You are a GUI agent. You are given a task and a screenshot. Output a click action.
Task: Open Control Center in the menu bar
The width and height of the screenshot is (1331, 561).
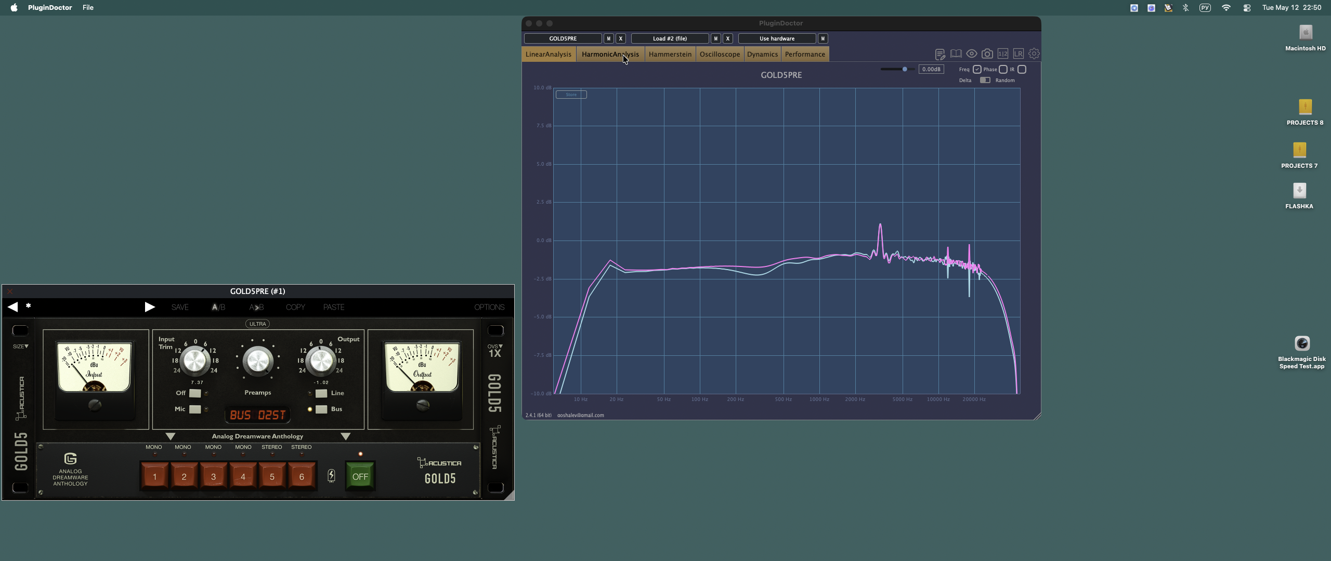tap(1247, 8)
